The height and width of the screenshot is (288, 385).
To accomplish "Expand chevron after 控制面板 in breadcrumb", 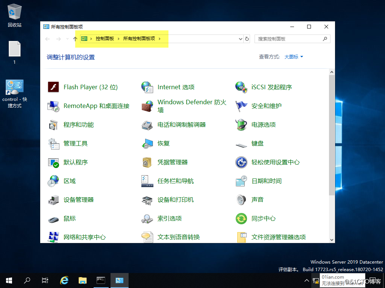I will (x=119, y=39).
